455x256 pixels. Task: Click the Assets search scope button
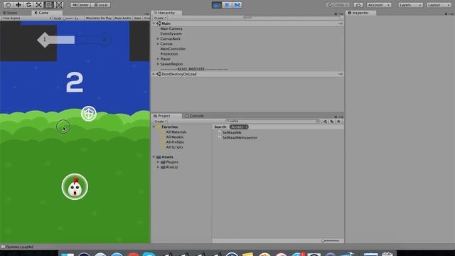[239, 127]
